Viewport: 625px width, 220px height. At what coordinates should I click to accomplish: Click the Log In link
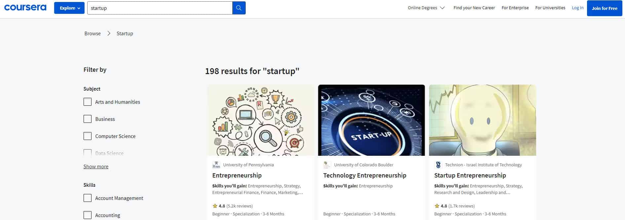pos(577,8)
